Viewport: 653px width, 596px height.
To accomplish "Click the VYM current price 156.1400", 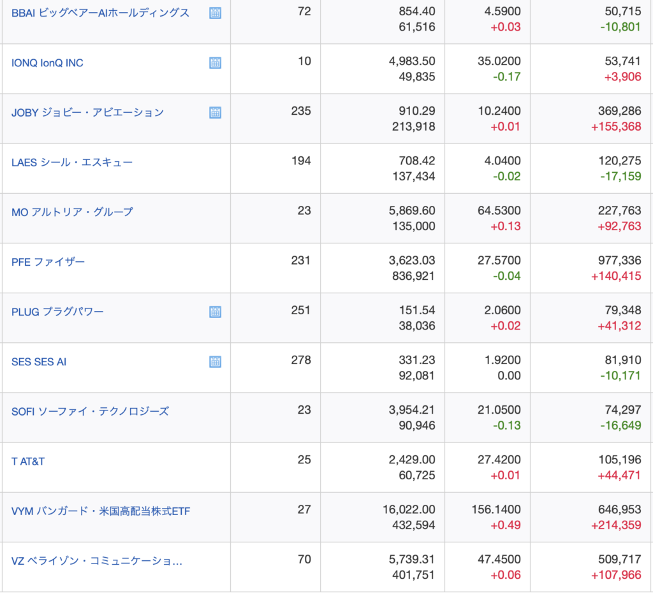I will tap(499, 510).
